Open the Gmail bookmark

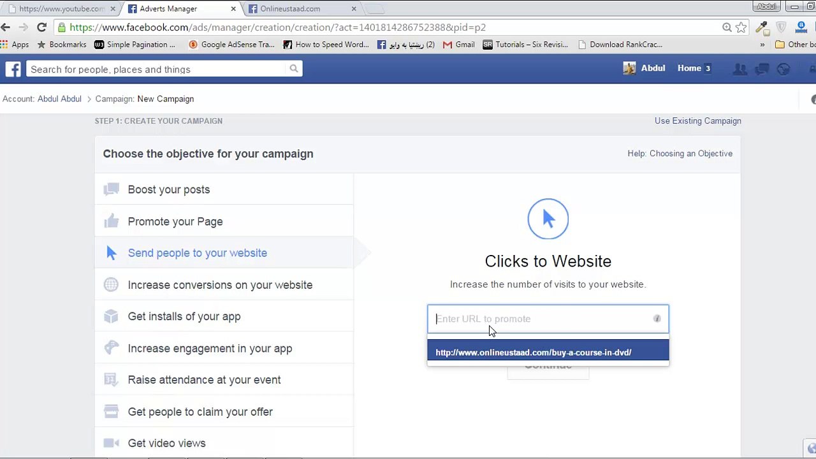(x=458, y=45)
